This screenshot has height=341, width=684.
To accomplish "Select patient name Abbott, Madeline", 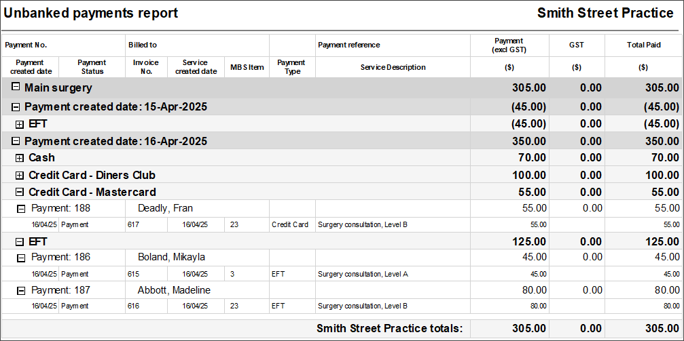I will point(174,290).
